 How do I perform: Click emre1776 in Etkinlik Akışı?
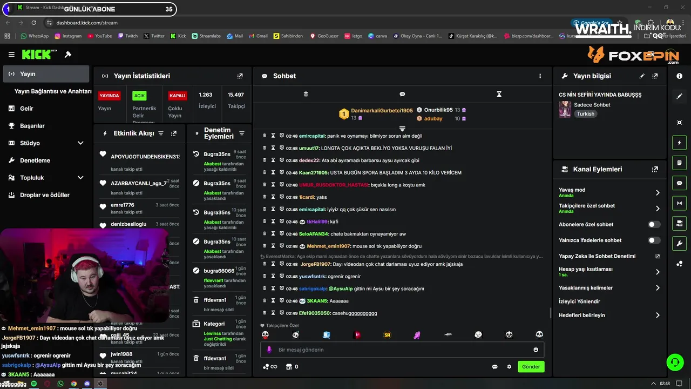[x=123, y=205]
